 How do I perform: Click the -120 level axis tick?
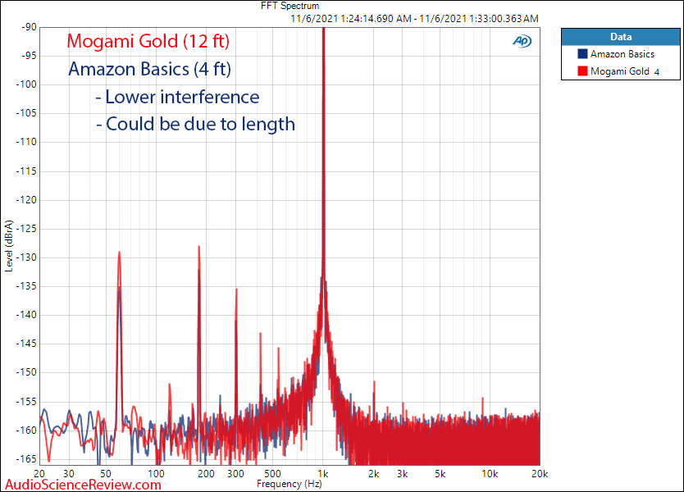coord(26,200)
